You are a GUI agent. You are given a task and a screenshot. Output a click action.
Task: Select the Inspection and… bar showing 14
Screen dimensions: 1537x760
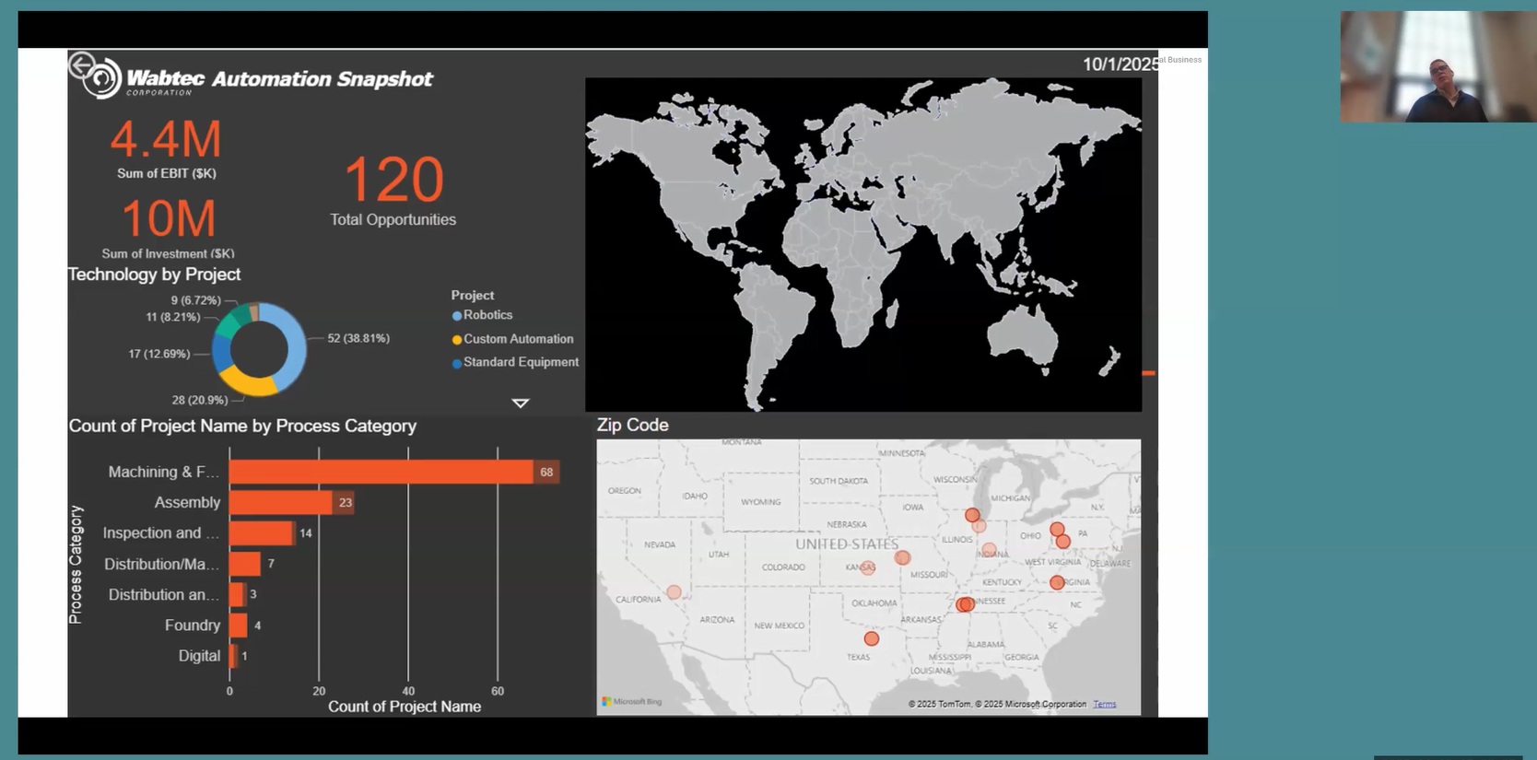(x=261, y=532)
